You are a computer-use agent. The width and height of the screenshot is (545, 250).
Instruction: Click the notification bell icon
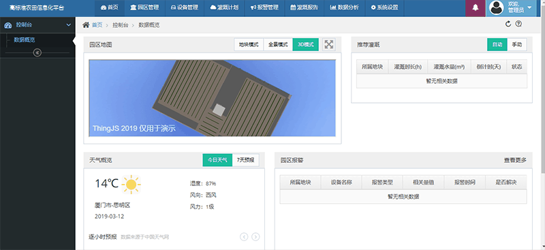[475, 8]
